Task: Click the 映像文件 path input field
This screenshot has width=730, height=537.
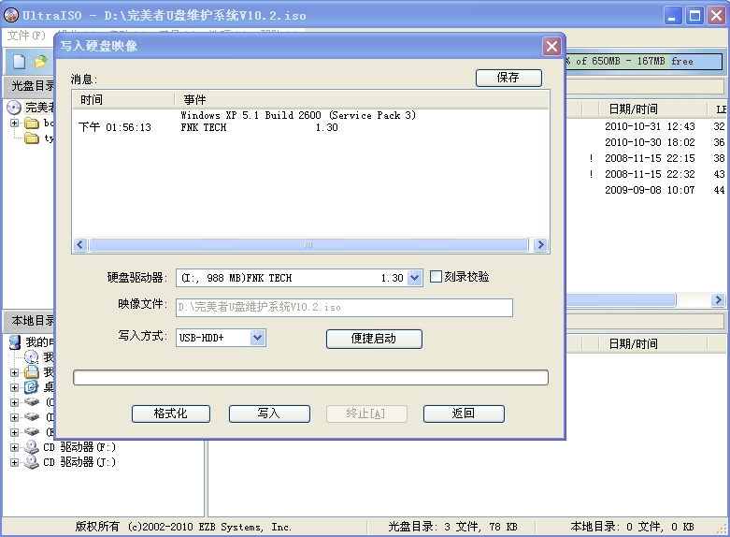Action: tap(344, 308)
